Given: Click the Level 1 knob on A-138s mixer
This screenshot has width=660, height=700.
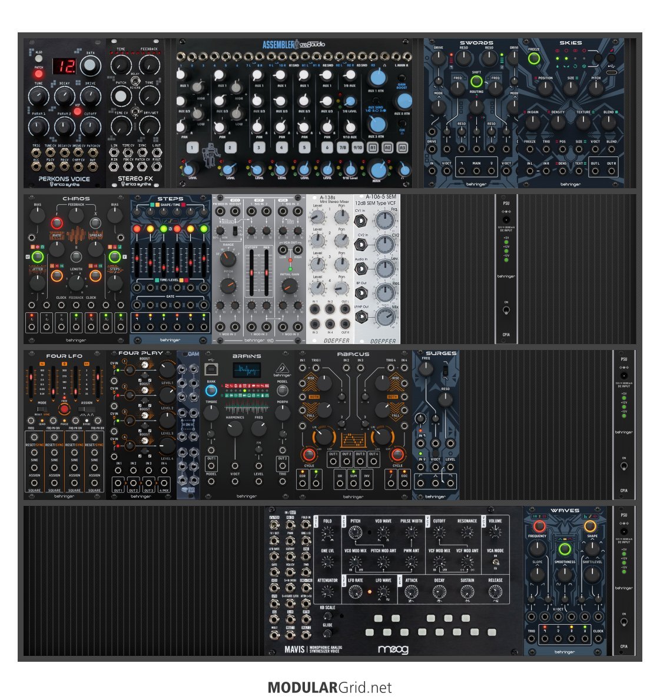Looking at the screenshot, I should tap(317, 218).
